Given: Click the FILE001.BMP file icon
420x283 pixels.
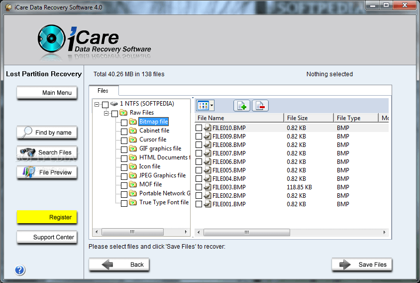Looking at the screenshot, I should 208,204.
